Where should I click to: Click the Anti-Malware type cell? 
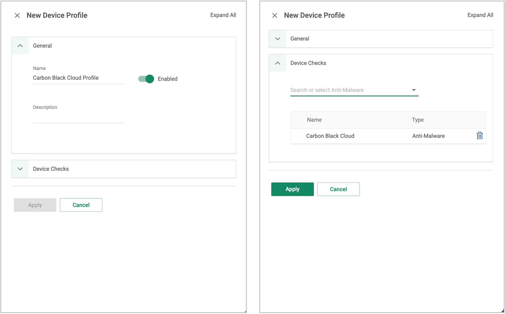(x=429, y=136)
